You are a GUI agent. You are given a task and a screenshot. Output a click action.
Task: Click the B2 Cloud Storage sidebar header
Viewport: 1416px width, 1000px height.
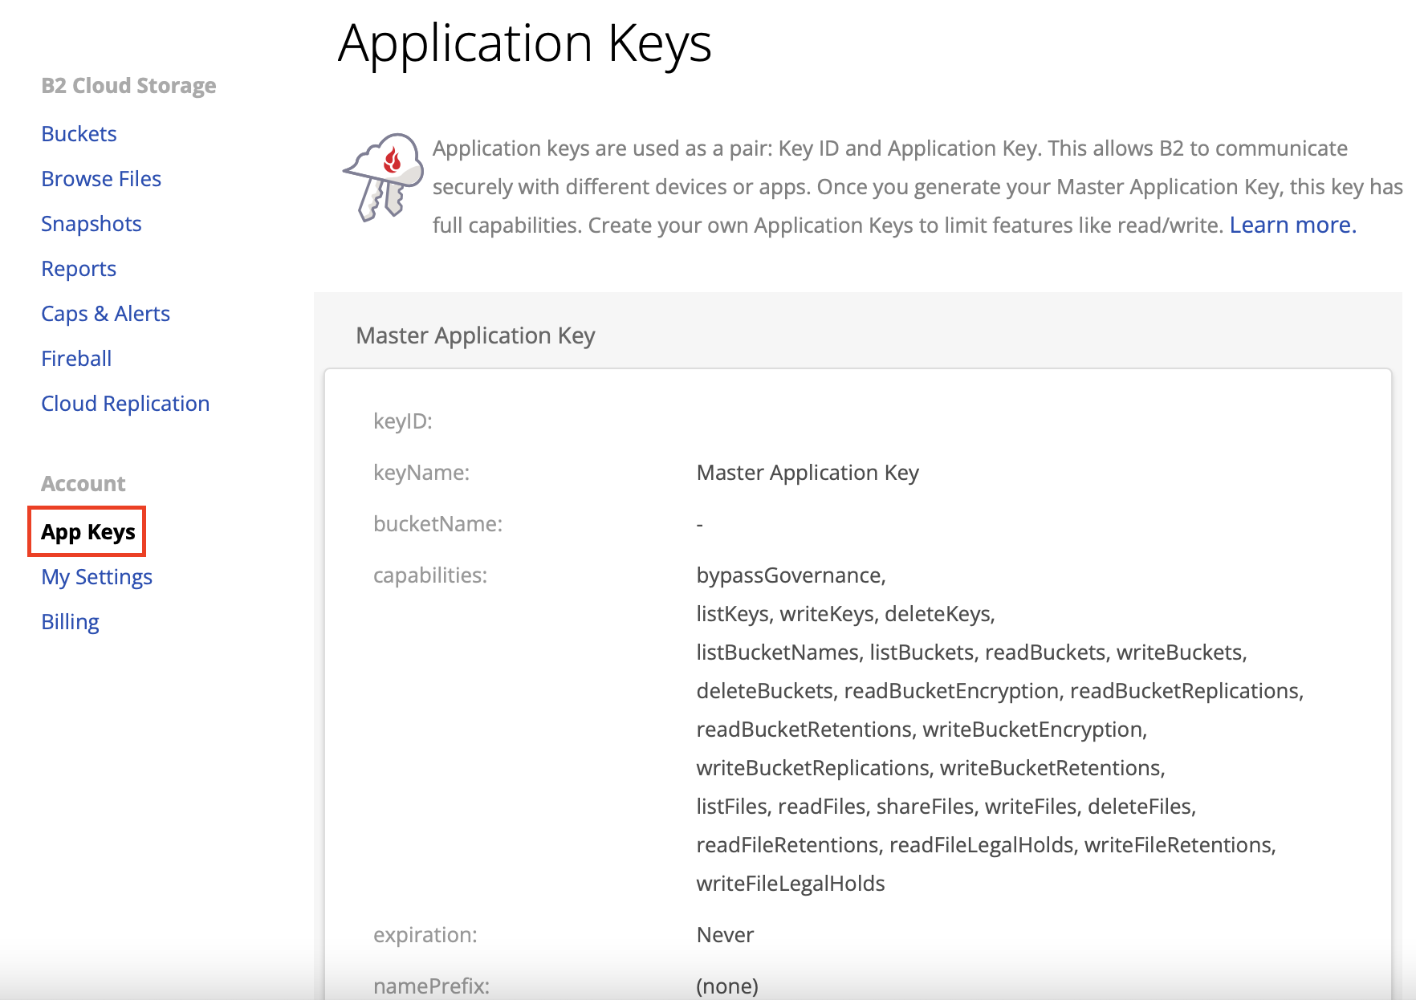128,86
